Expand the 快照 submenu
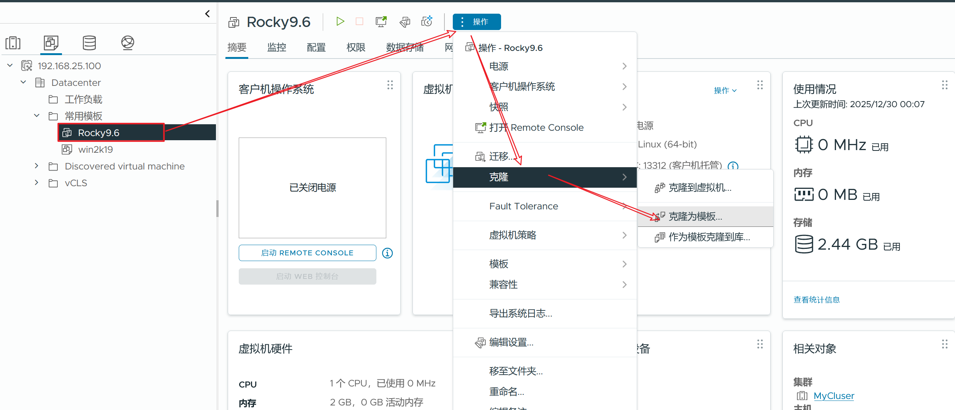 tap(545, 107)
